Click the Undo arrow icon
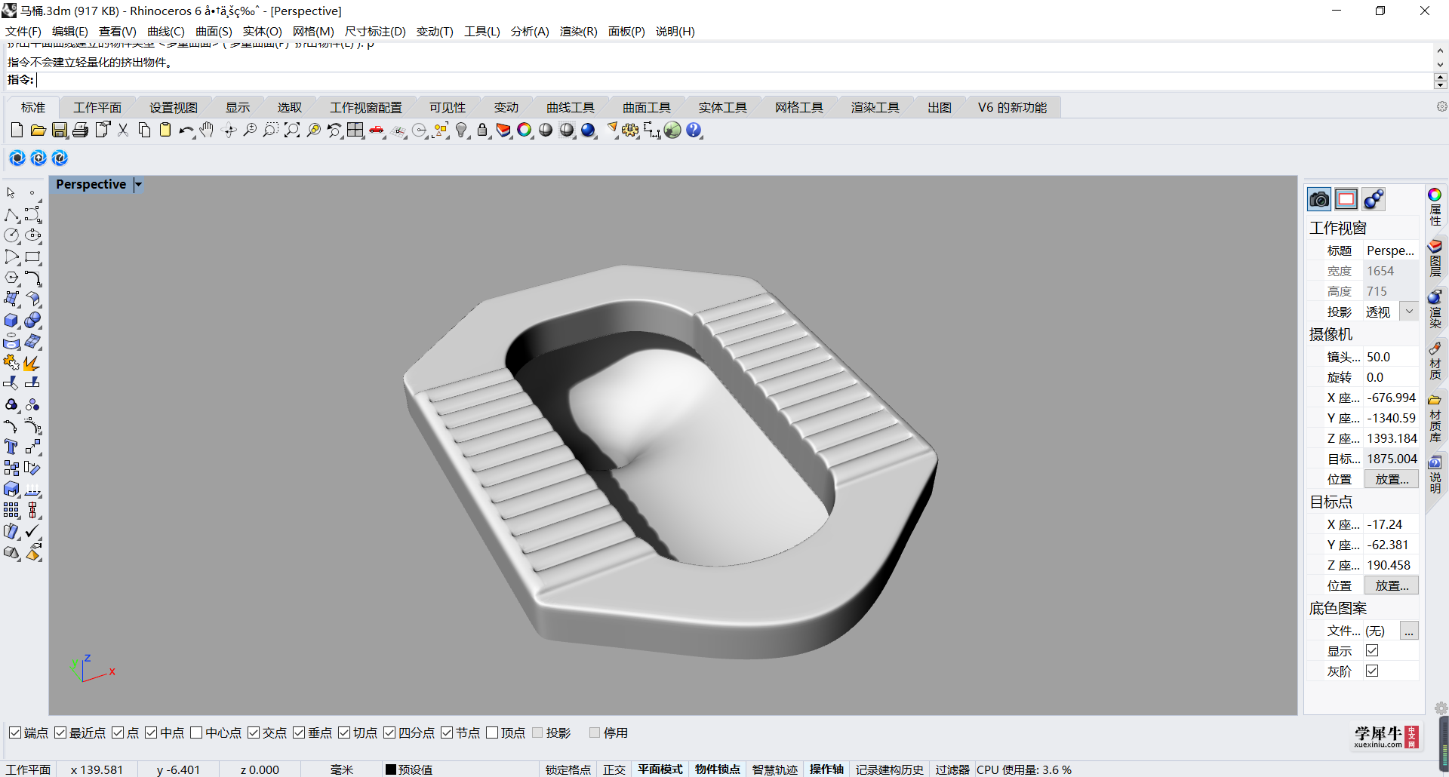This screenshot has height=777, width=1449. click(x=186, y=131)
